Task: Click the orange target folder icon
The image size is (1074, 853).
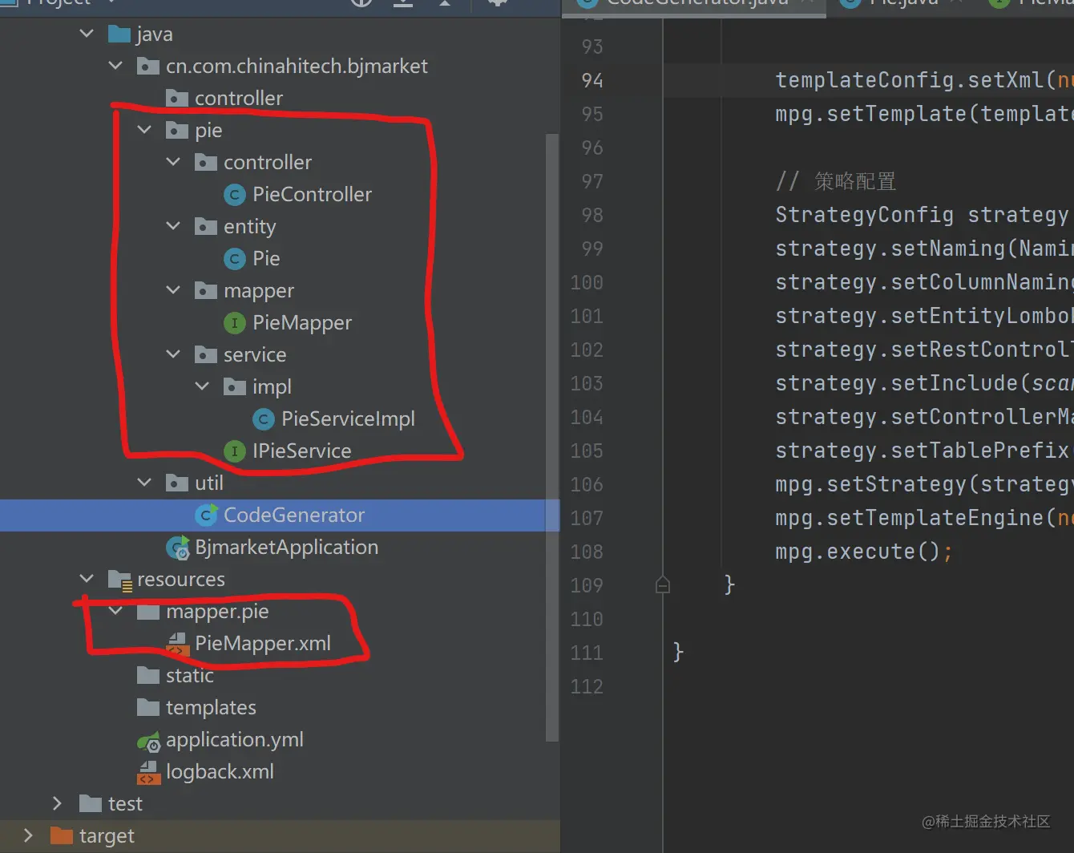Action: 62,835
